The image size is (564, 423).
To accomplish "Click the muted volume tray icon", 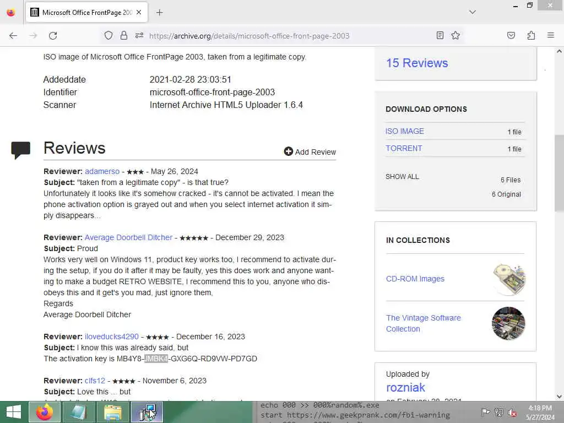I will click(512, 413).
